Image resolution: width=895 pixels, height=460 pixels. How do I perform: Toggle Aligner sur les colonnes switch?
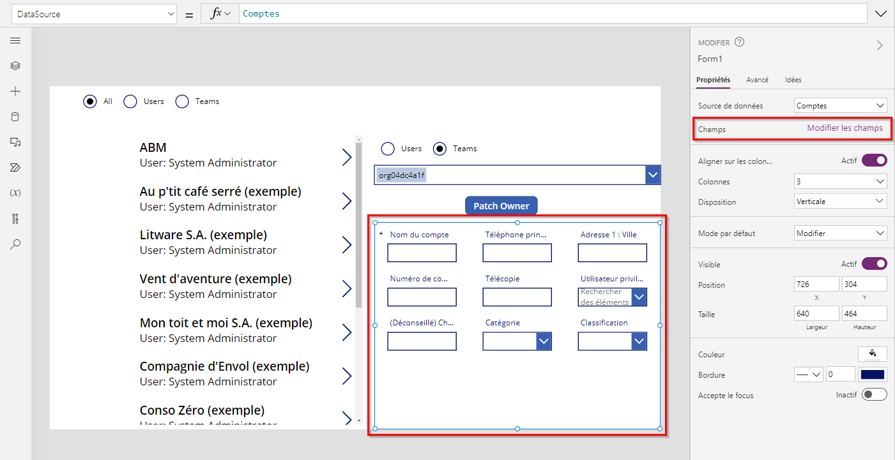875,160
